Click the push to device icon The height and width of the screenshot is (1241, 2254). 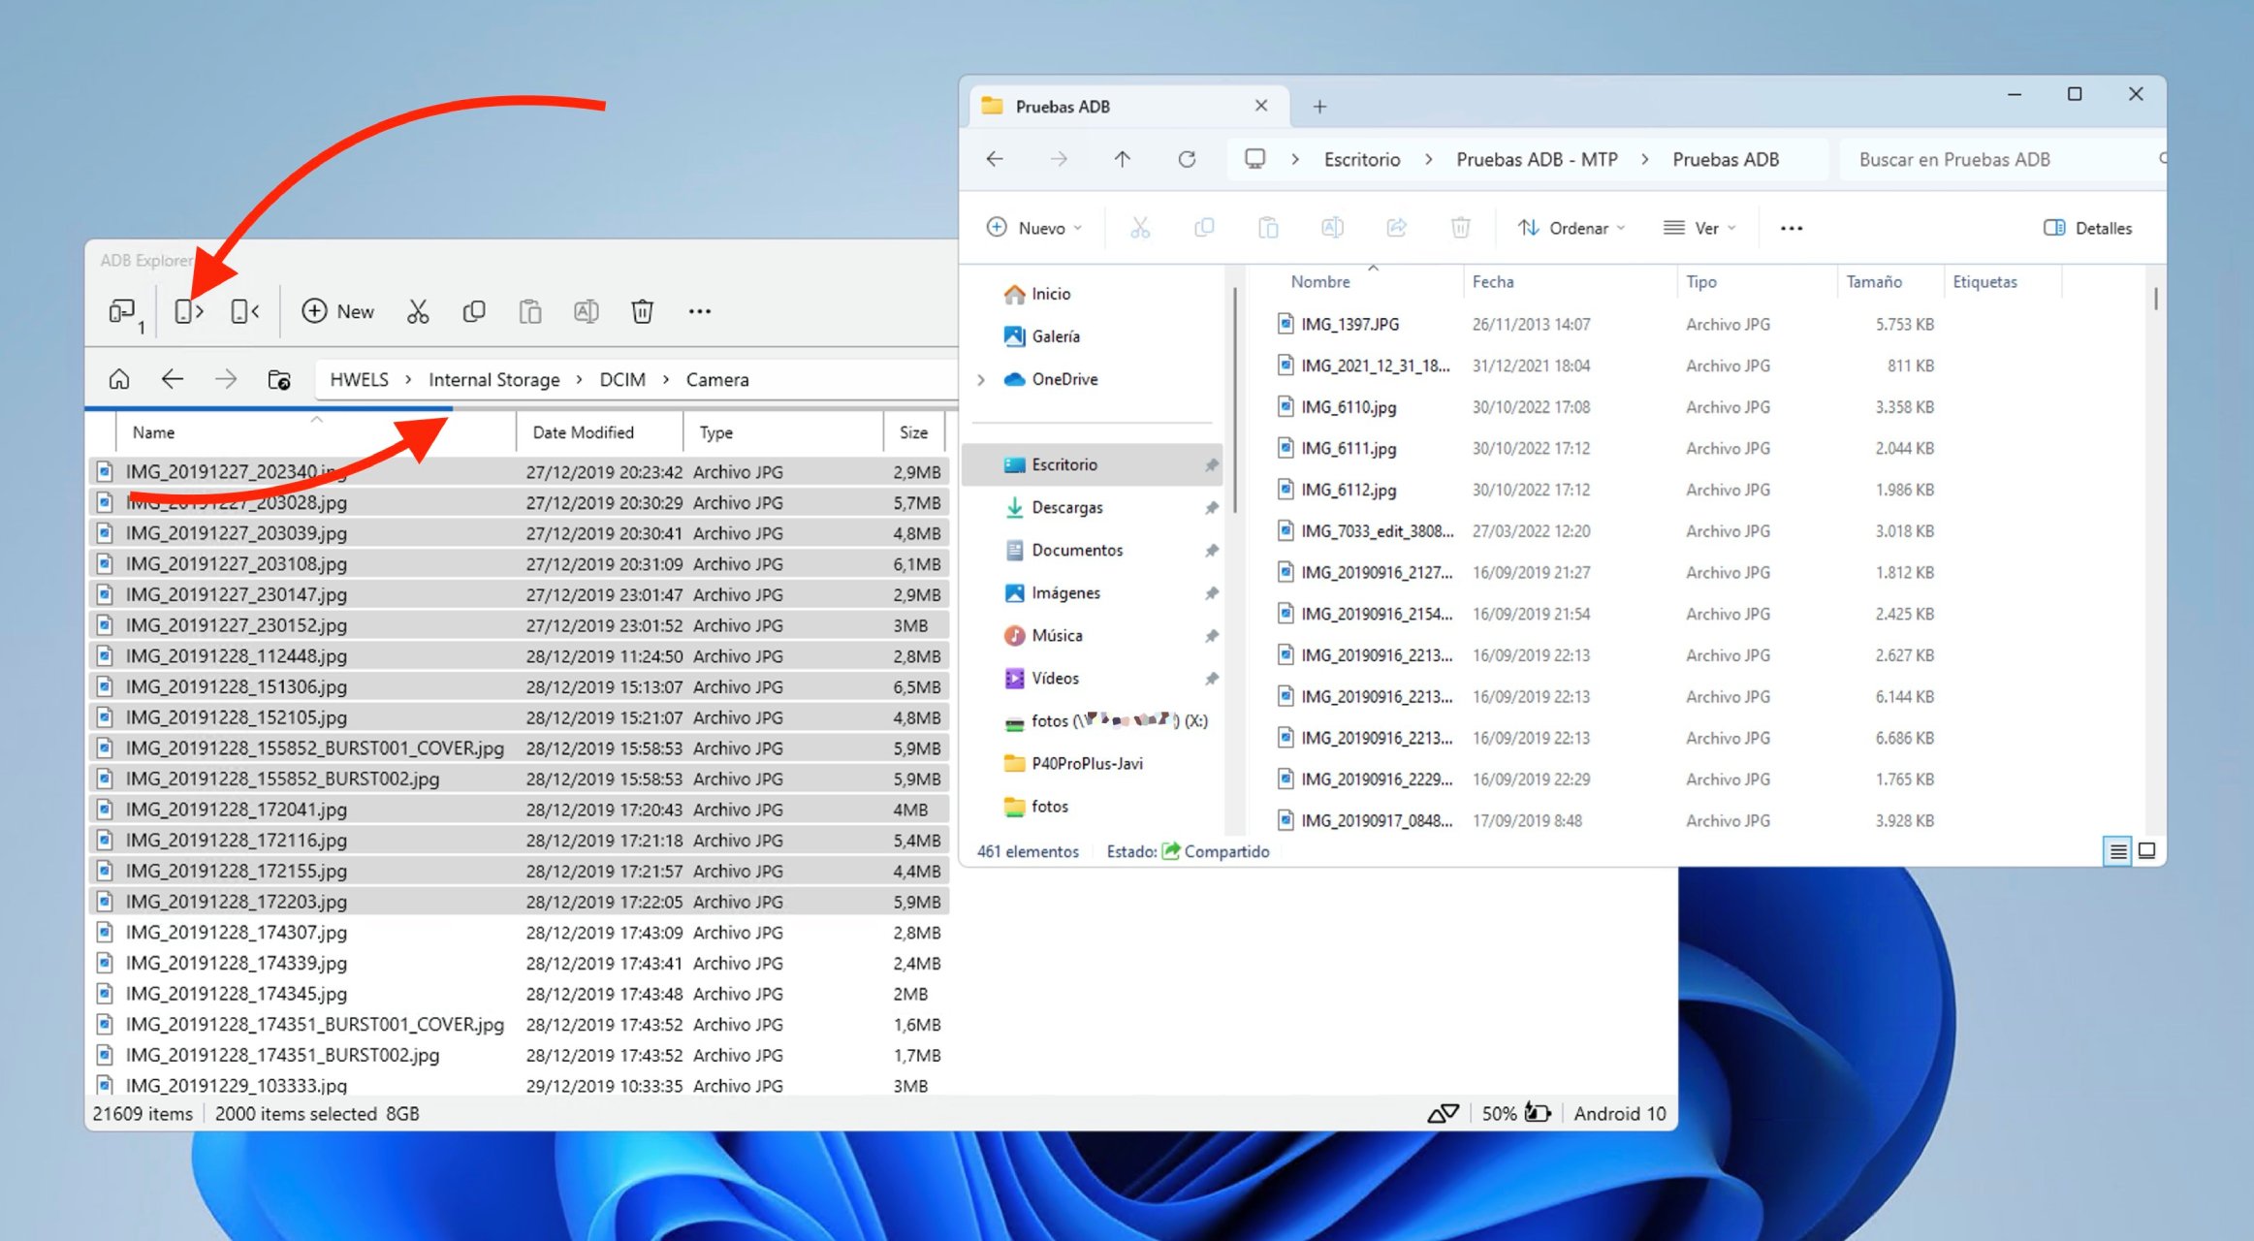click(244, 311)
